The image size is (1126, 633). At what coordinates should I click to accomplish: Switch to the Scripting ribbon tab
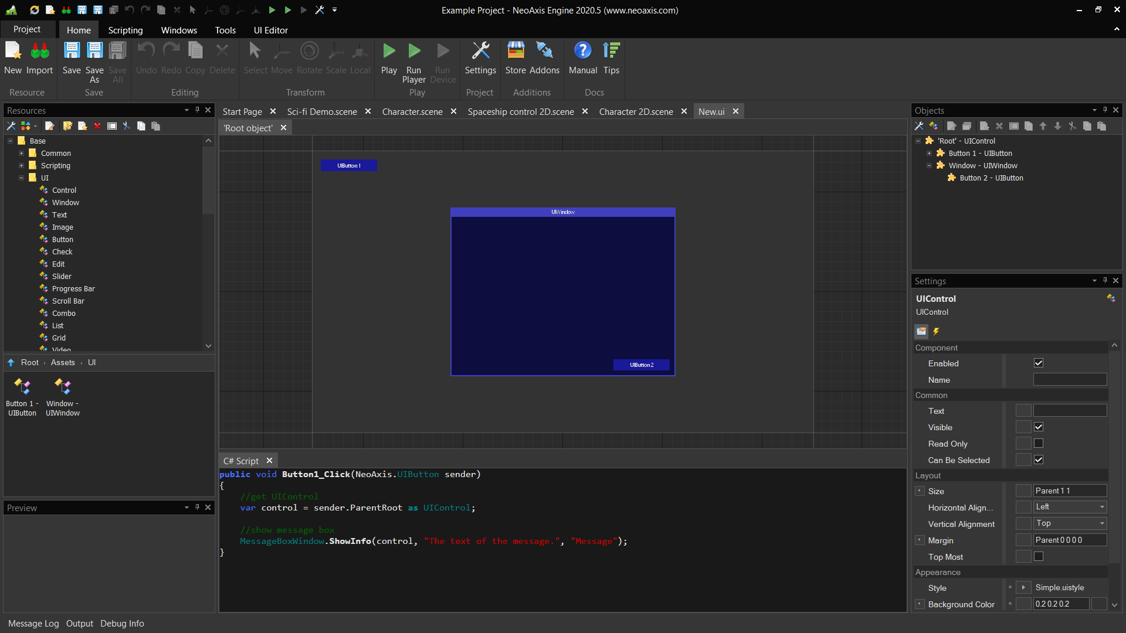tap(125, 30)
